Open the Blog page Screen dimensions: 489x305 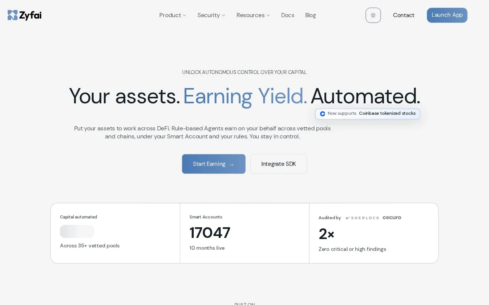click(x=311, y=15)
